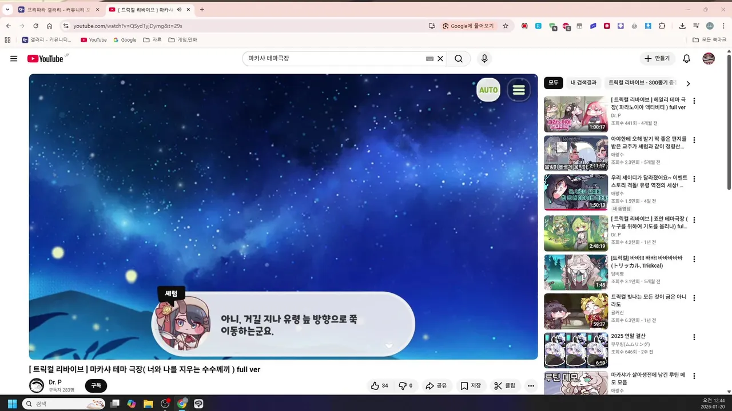Click the 만들기 create button
The image size is (732, 411).
658,59
